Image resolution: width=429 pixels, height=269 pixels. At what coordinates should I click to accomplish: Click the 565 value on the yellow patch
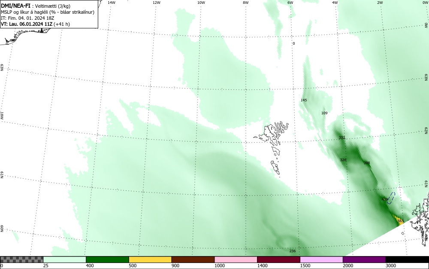[x=401, y=221]
